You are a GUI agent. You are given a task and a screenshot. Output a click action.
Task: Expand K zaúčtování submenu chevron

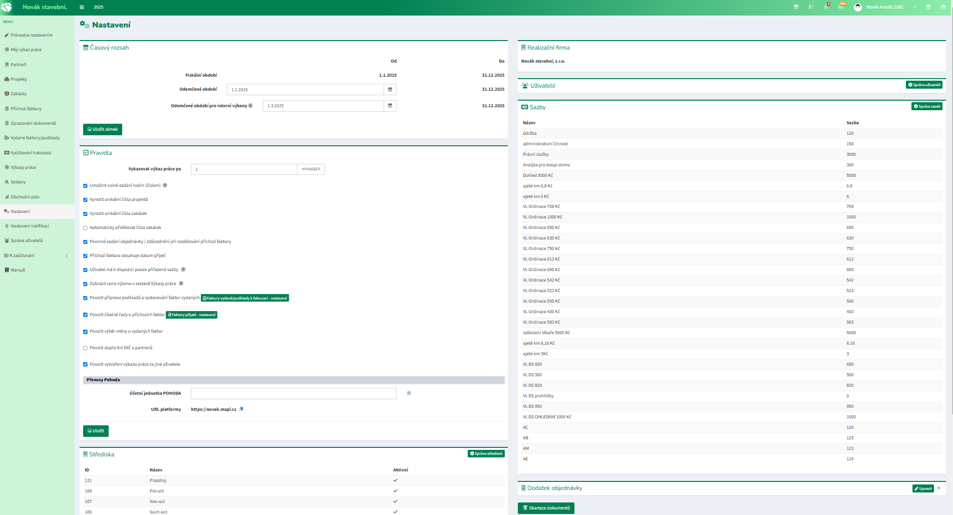67,256
